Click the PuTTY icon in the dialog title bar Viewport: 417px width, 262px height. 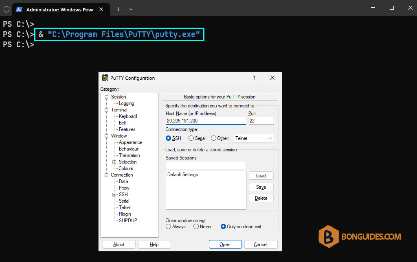pos(105,78)
